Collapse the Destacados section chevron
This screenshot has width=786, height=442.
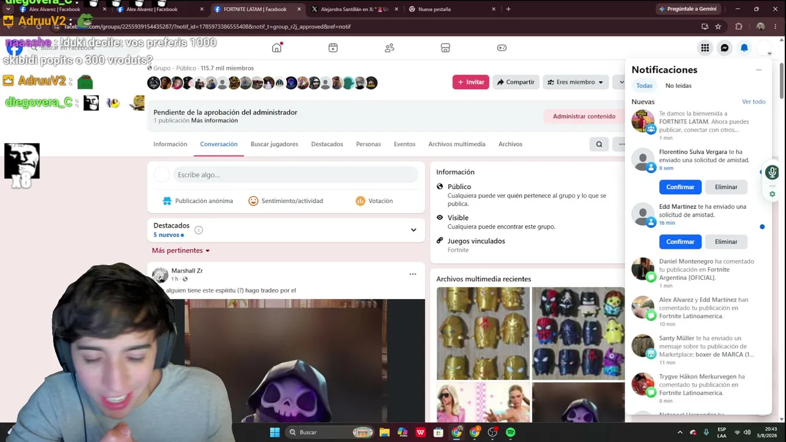[413, 230]
